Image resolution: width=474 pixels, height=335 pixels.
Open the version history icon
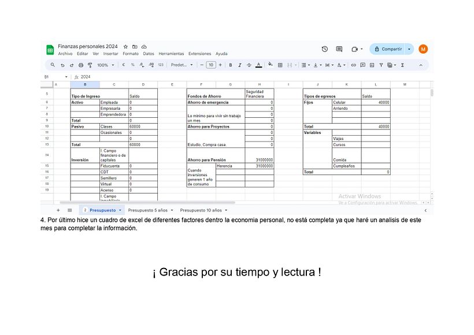point(324,49)
